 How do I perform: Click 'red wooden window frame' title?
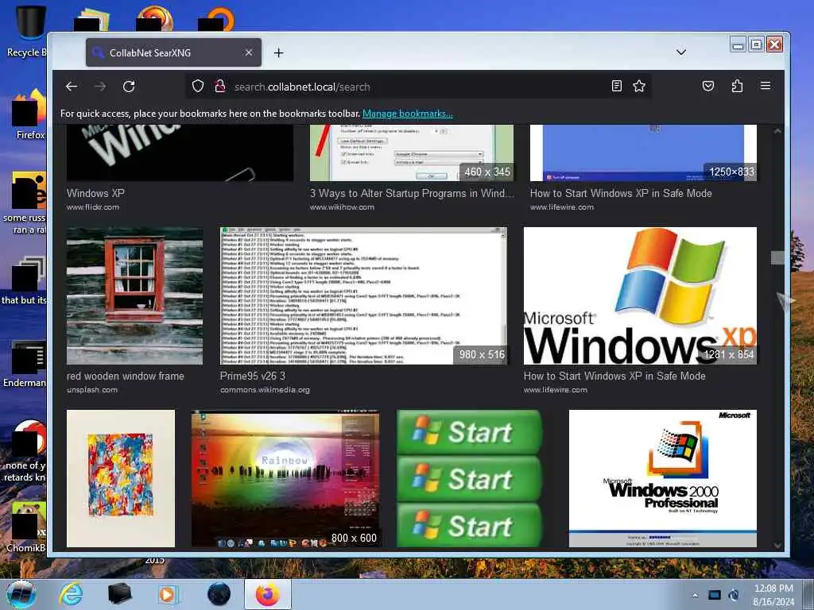[x=125, y=376]
